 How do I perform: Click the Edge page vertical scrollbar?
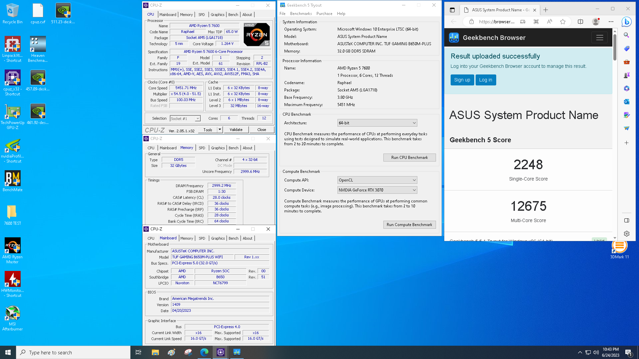tap(614, 47)
